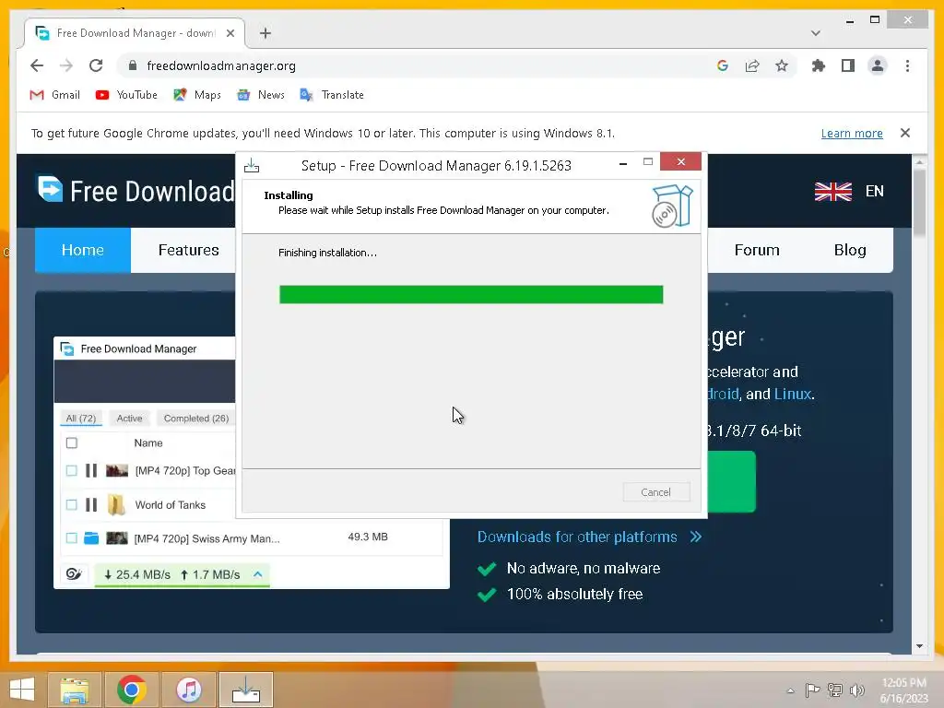Click the Action Center flag icon
Screen dimensions: 944x708
pos(812,690)
